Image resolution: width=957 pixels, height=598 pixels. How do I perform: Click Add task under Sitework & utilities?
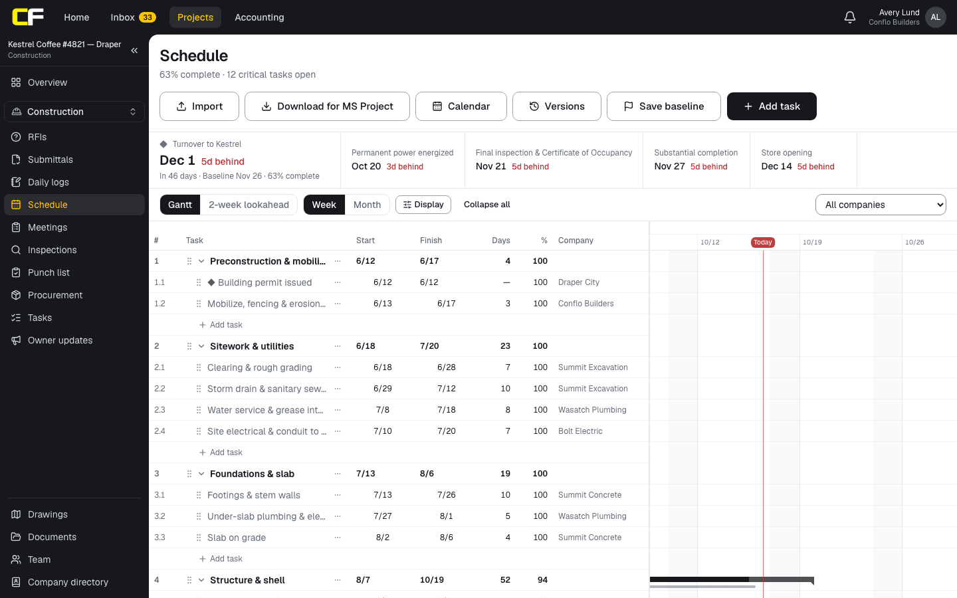click(x=221, y=452)
